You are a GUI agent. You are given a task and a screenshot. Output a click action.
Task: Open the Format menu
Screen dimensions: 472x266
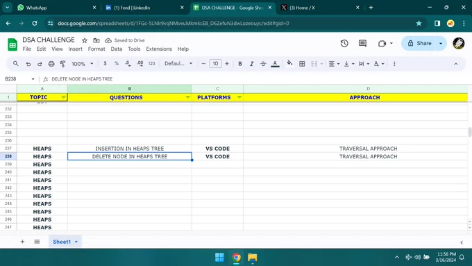[96, 49]
